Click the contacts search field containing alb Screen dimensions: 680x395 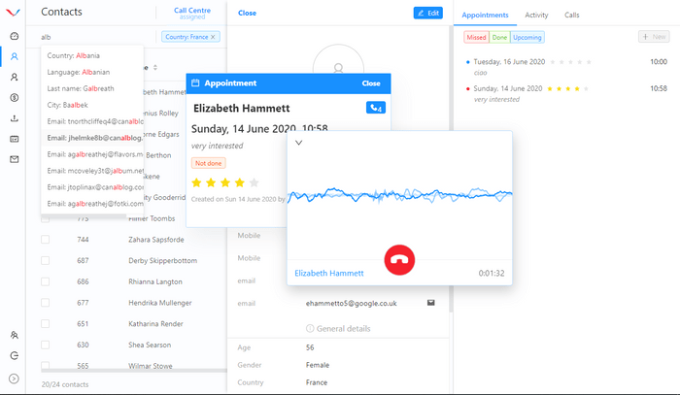click(x=92, y=37)
